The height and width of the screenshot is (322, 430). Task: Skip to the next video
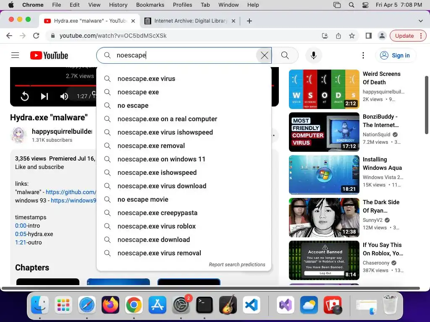tap(45, 96)
